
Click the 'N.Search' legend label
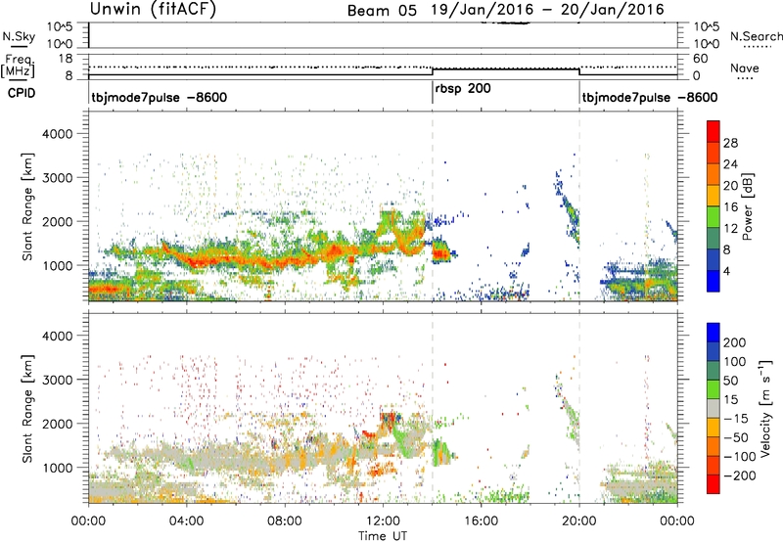click(x=756, y=36)
